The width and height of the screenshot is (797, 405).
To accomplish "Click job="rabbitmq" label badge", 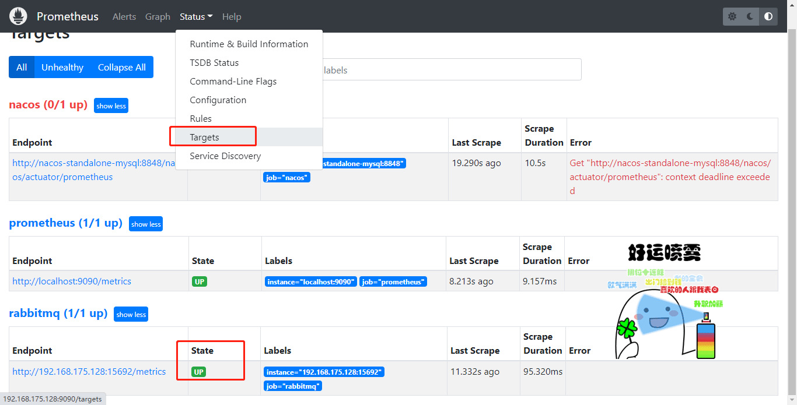I will click(x=293, y=386).
